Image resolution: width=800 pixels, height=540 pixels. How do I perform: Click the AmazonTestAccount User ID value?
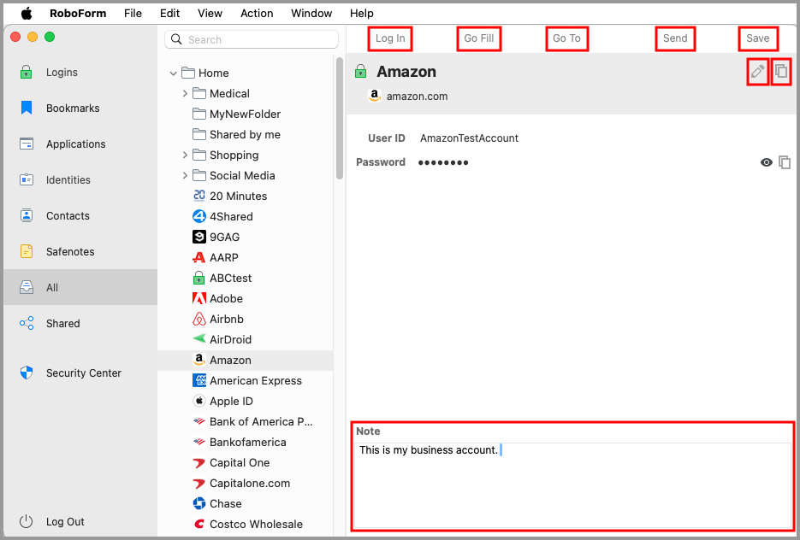pyautogui.click(x=469, y=138)
